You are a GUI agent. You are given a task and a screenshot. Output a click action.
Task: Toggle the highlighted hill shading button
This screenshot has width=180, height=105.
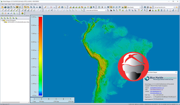[125, 7]
